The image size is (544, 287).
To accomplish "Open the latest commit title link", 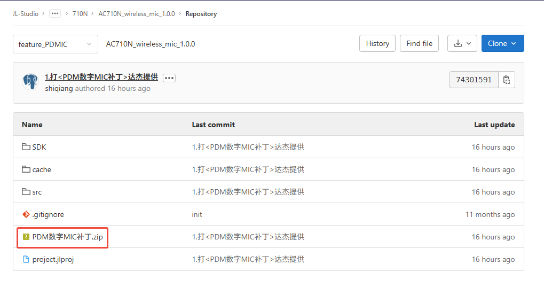I will pos(101,77).
